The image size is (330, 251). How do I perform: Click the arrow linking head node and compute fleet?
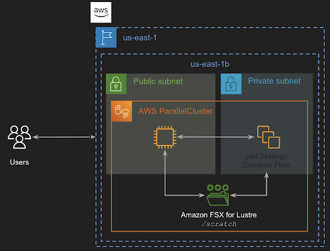coord(215,137)
